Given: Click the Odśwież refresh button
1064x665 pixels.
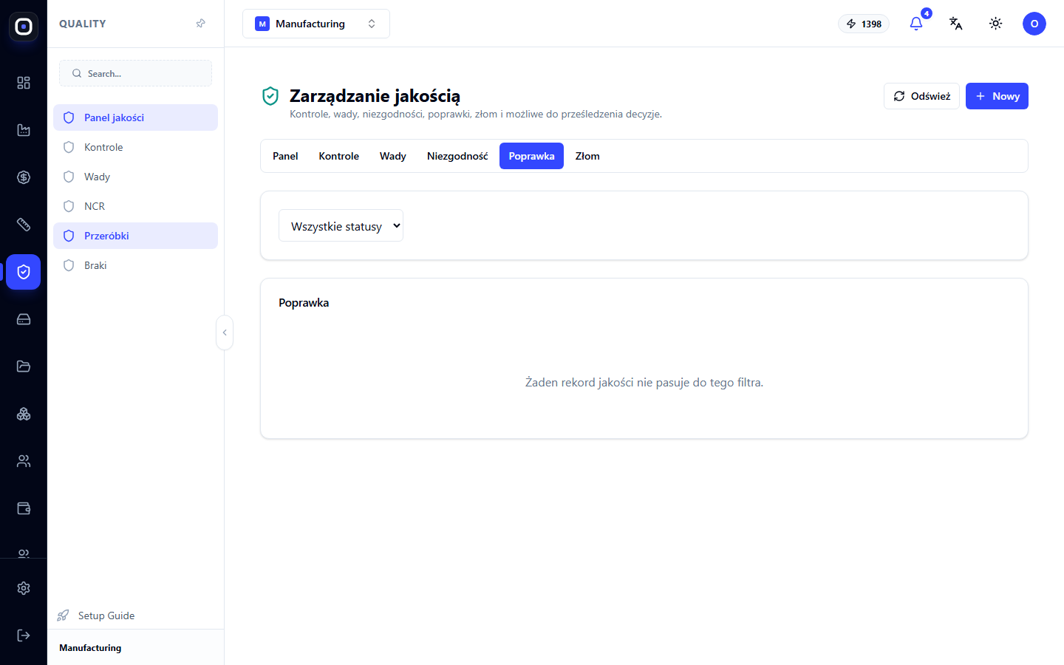Looking at the screenshot, I should click(921, 96).
